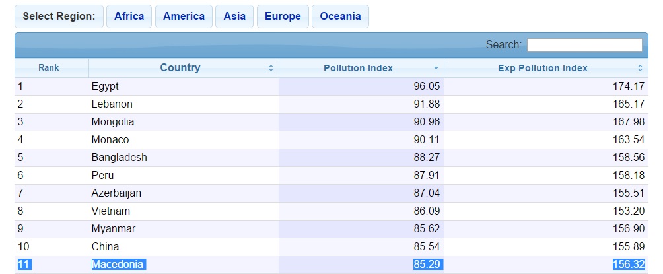Click inside the Search input field
The image size is (663, 274).
[x=584, y=45]
